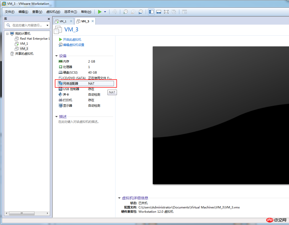
Task: Click the console view toolbar icon
Action: pyautogui.click(x=185, y=12)
